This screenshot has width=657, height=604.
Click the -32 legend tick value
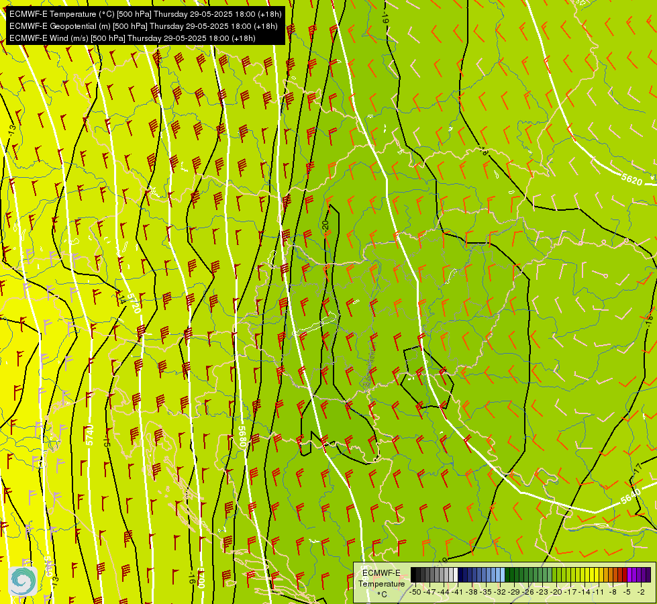(500, 592)
